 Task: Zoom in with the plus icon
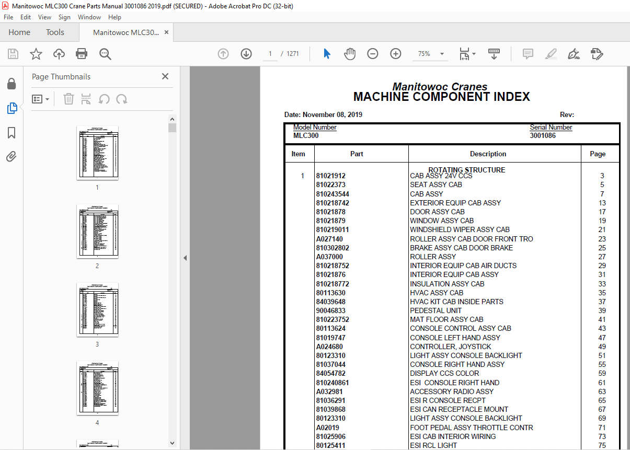click(396, 54)
